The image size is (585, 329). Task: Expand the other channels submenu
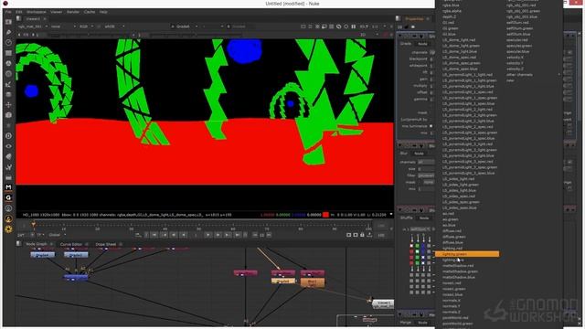click(x=533, y=75)
